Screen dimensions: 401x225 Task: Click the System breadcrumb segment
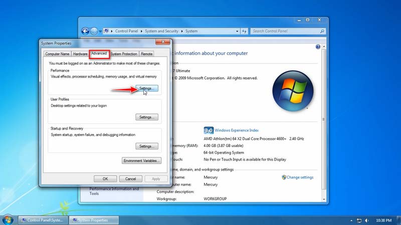pyautogui.click(x=191, y=31)
